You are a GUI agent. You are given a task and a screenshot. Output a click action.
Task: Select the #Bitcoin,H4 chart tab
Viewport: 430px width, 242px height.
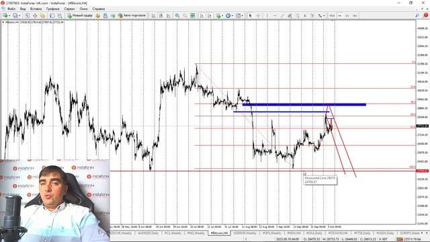[219, 233]
